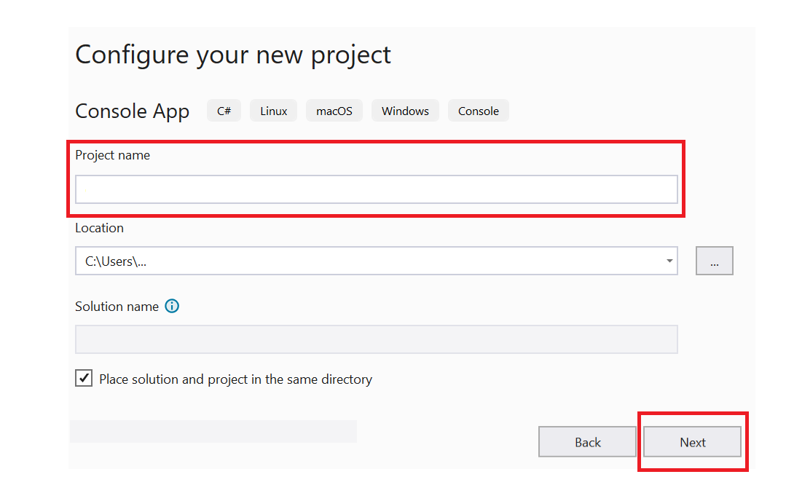786x493 pixels.
Task: Click the macOS tag chip
Action: click(334, 110)
